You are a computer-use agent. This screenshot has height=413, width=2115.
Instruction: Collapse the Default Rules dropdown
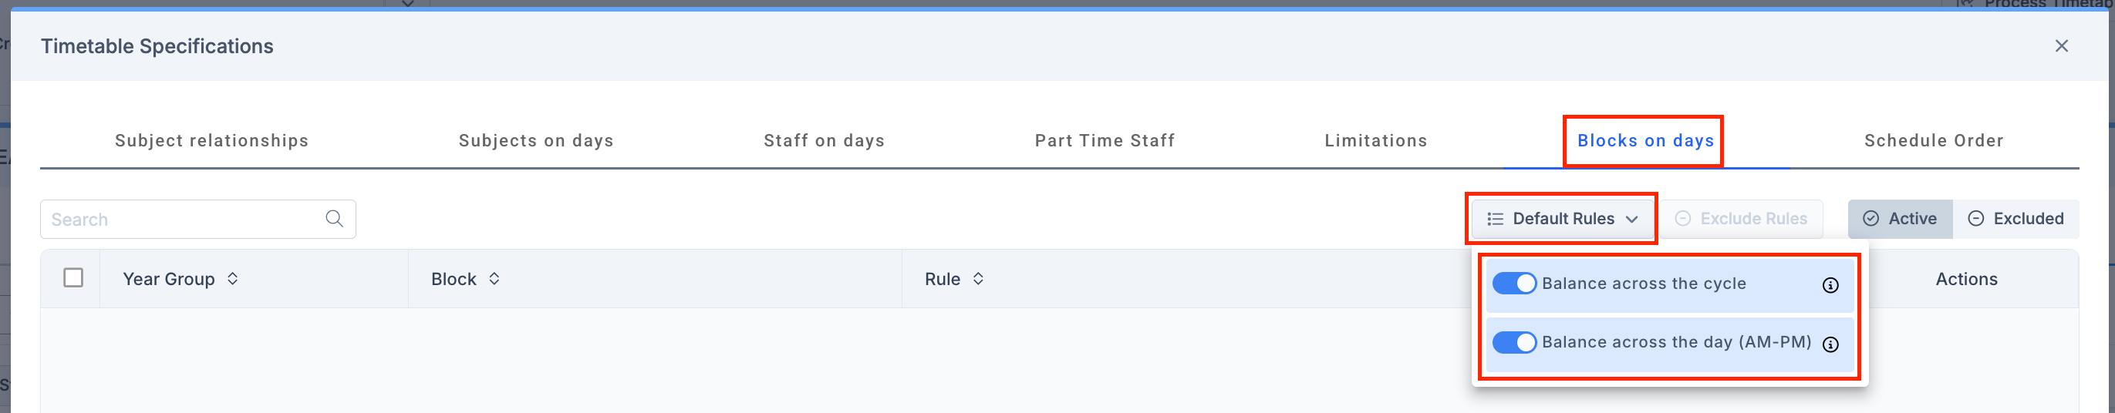[1562, 219]
